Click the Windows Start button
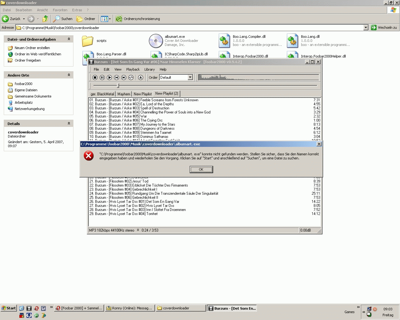The image size is (400, 320). [x=8, y=308]
